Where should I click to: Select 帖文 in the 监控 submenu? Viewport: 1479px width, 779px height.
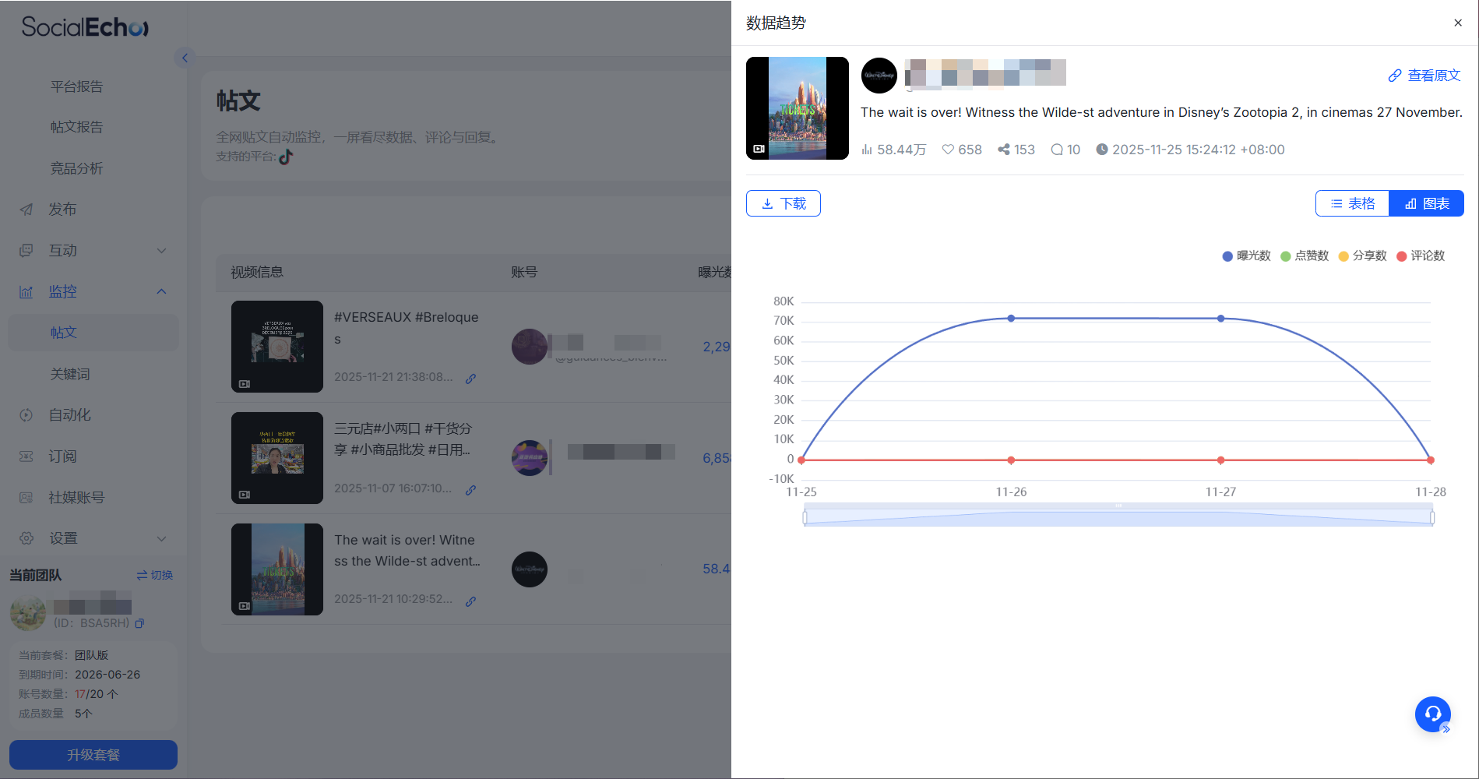93,333
